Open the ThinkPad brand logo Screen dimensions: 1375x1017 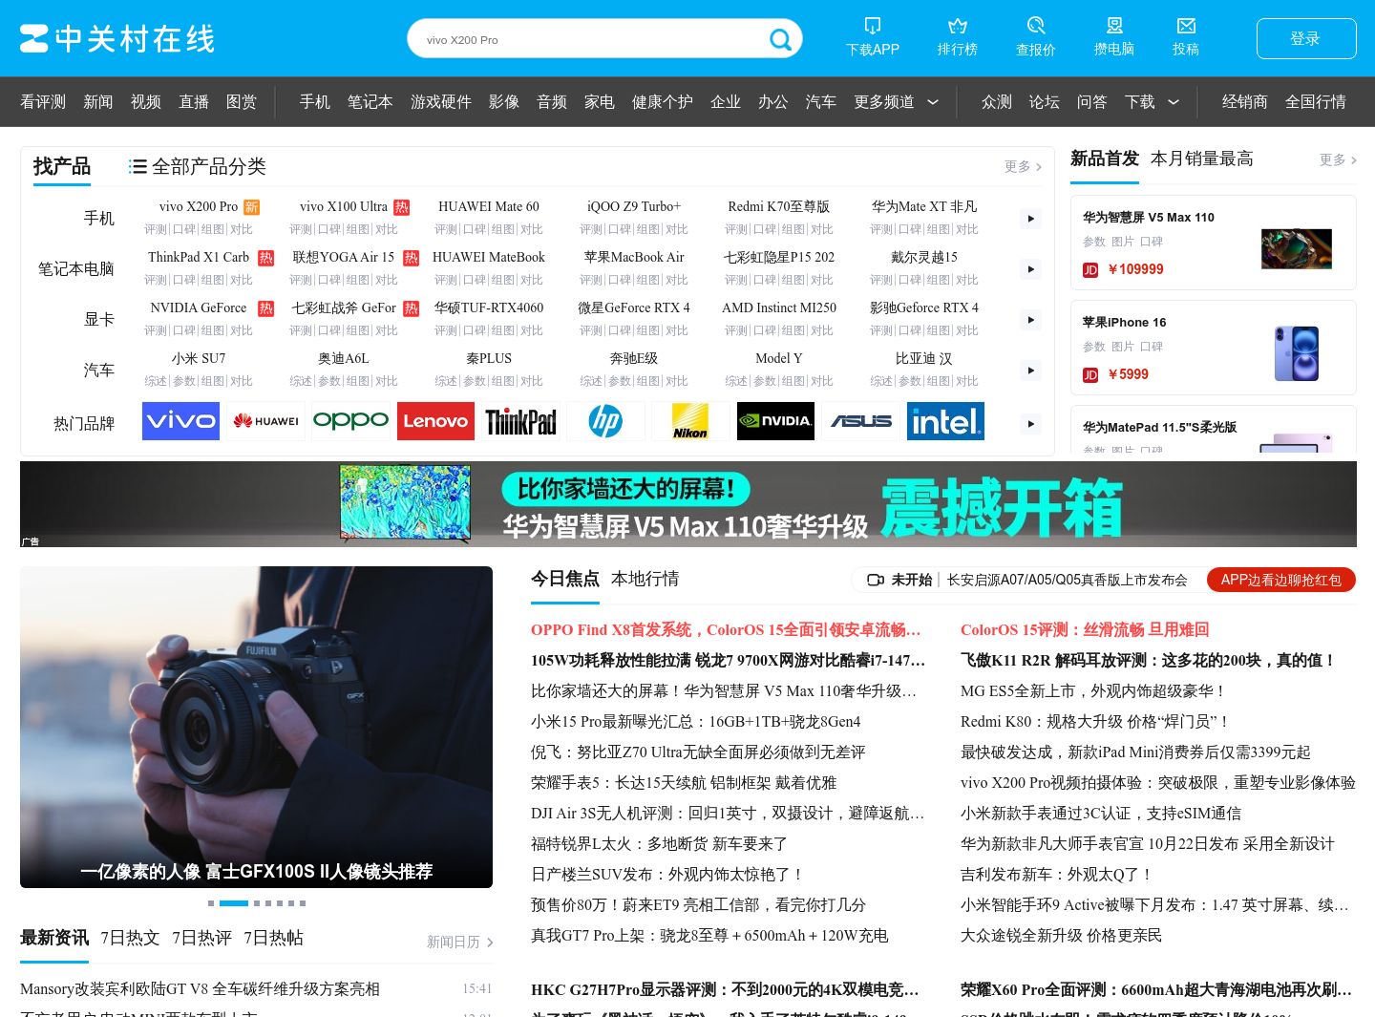(x=520, y=421)
